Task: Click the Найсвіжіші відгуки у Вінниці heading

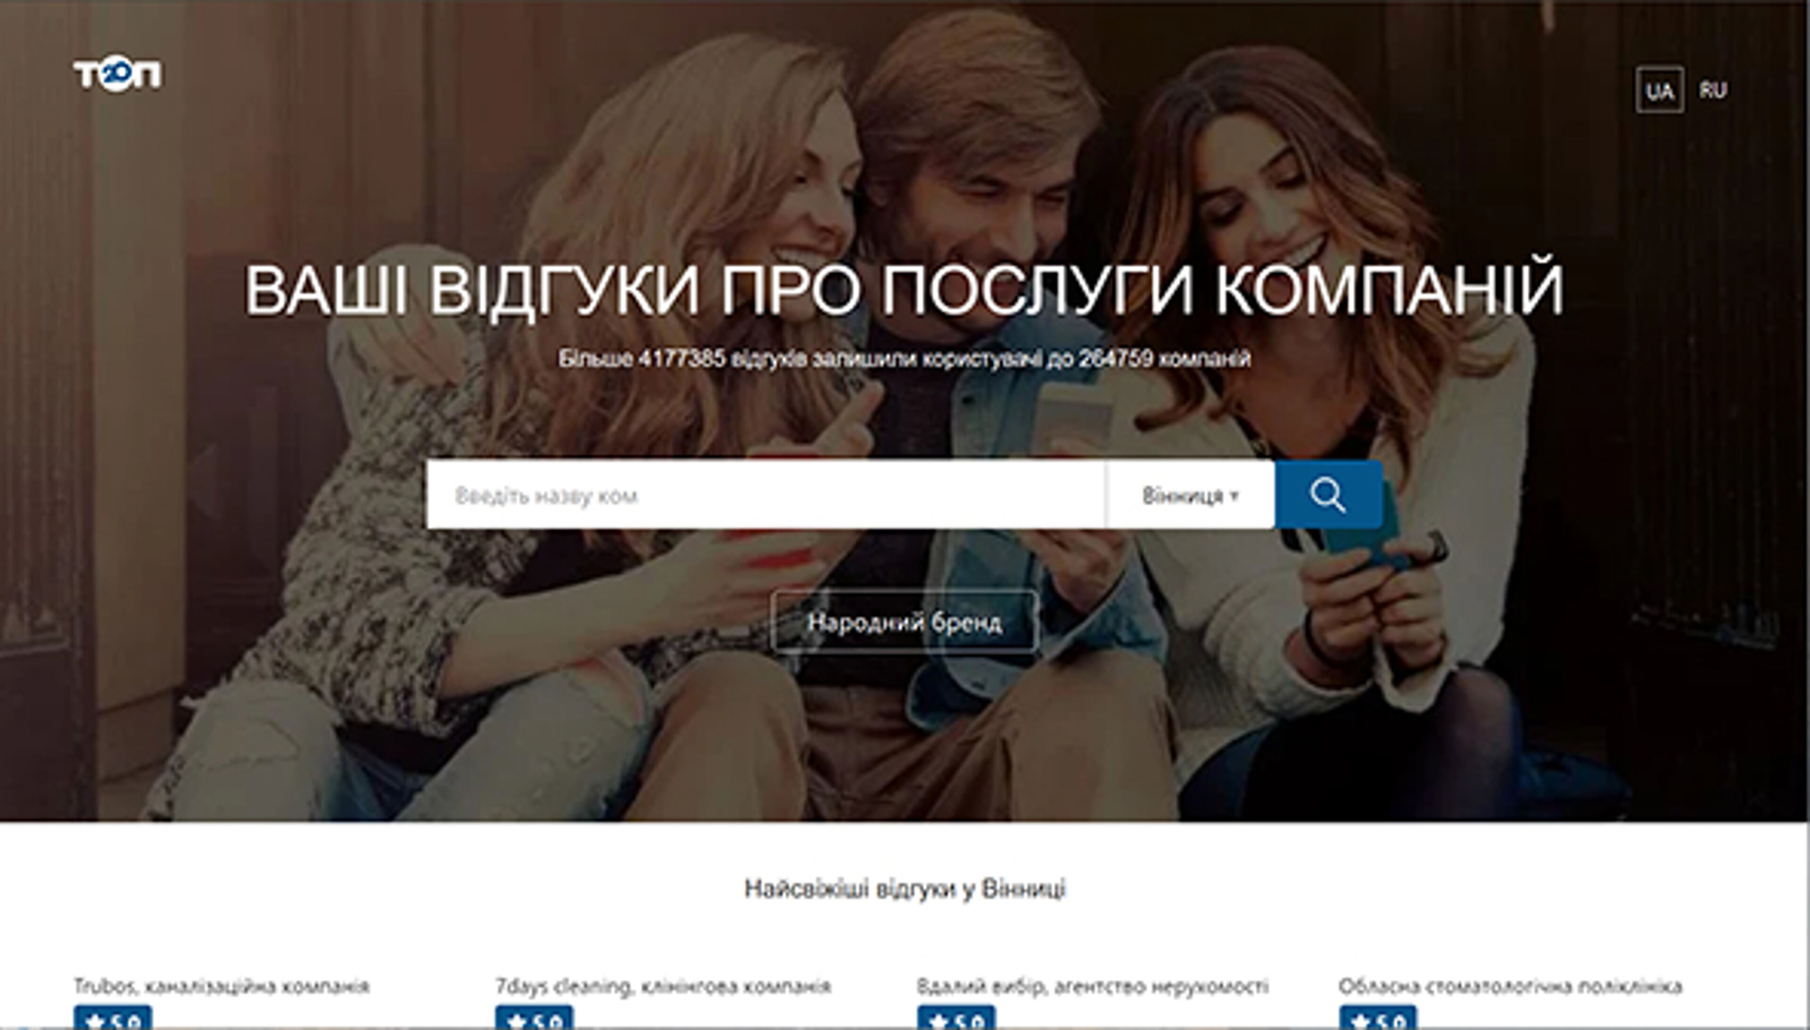Action: 904,889
